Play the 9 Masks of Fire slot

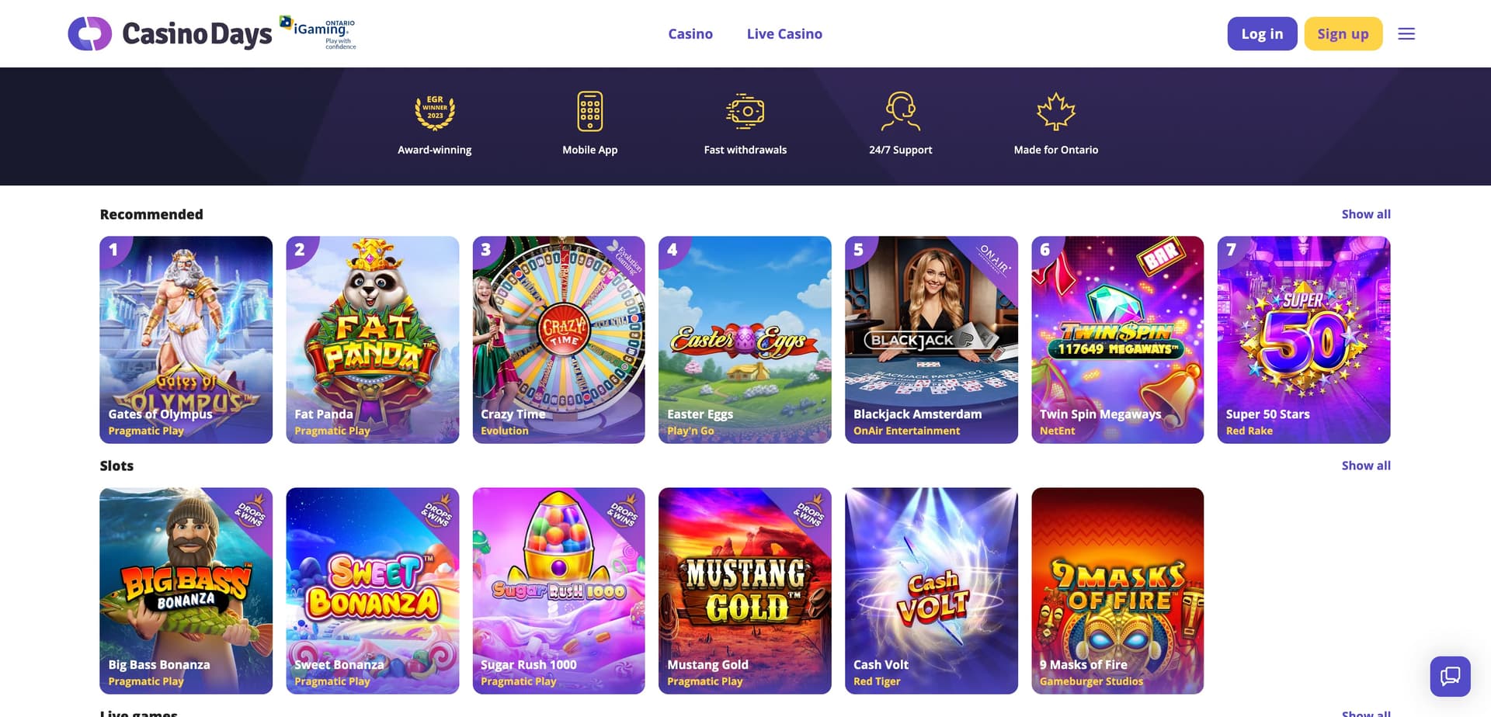pos(1117,591)
